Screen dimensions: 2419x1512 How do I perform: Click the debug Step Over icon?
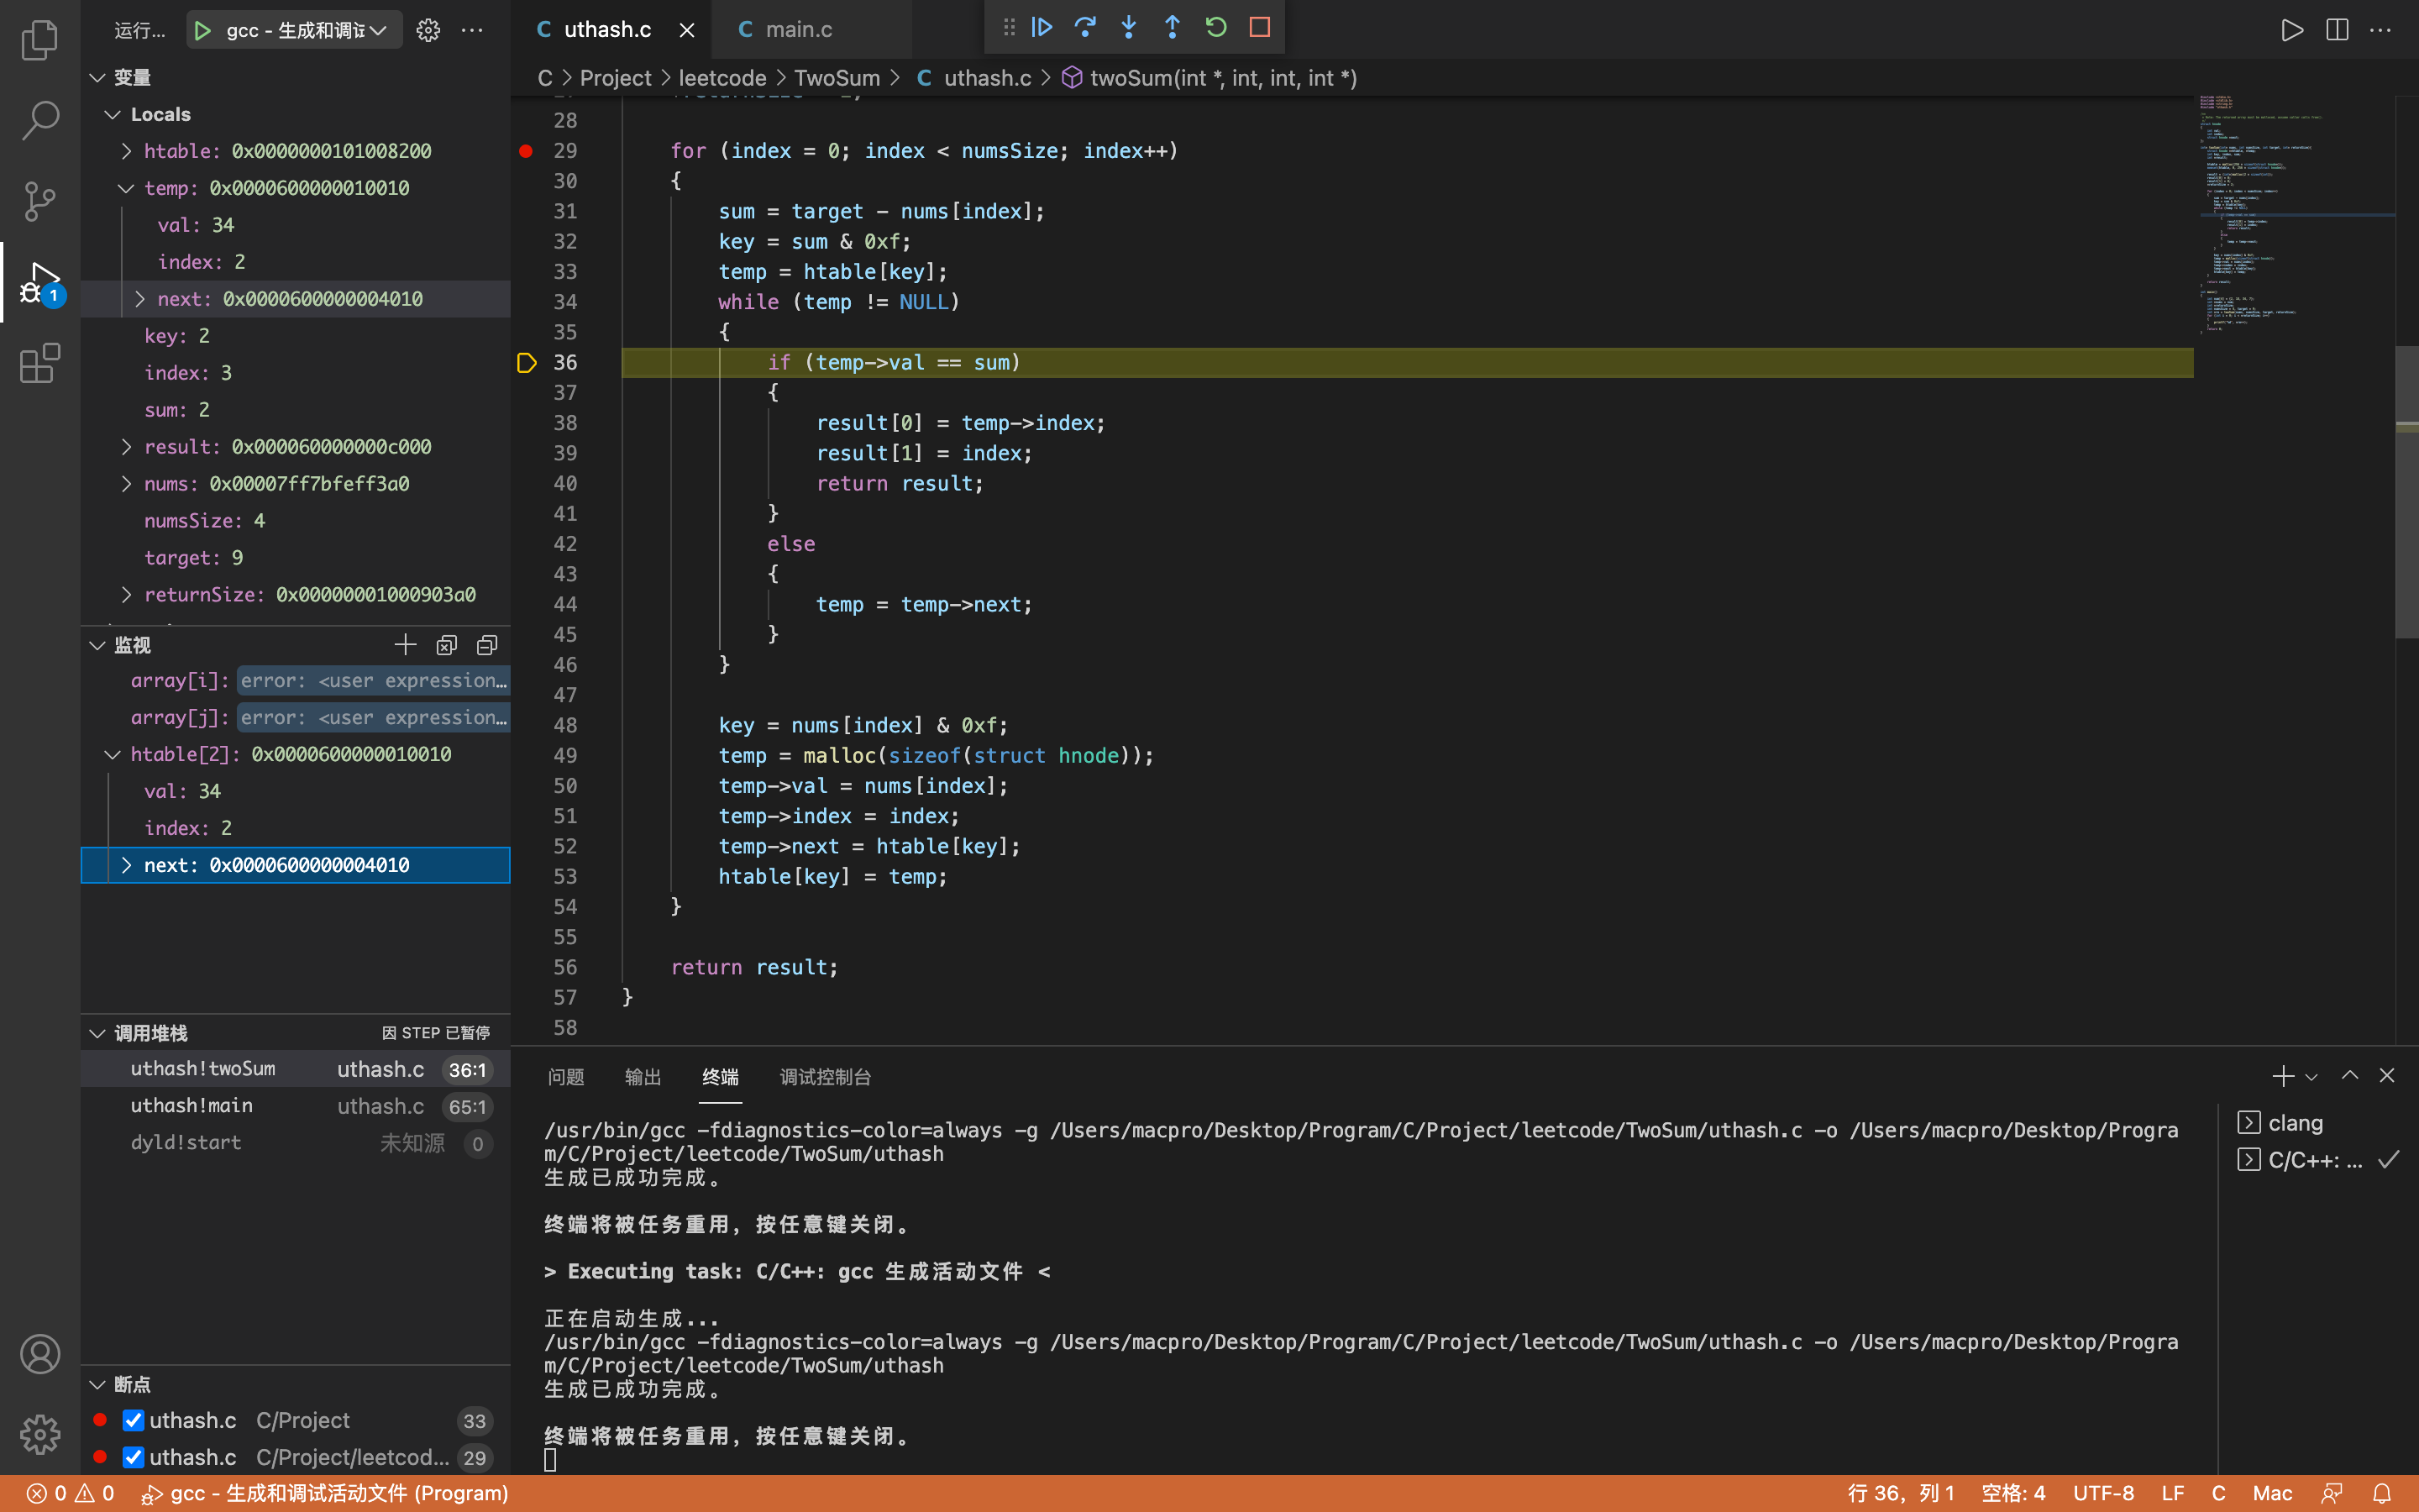[1084, 28]
